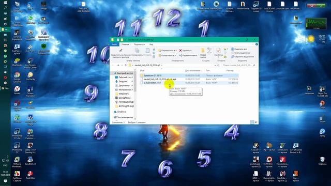
Task: Sort by the Имя column header
Action: [142, 71]
